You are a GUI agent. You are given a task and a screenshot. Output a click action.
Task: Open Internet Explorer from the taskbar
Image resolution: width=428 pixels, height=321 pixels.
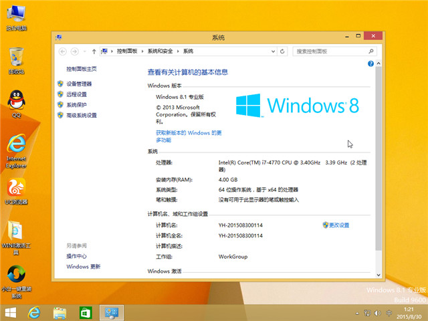[x=34, y=313]
